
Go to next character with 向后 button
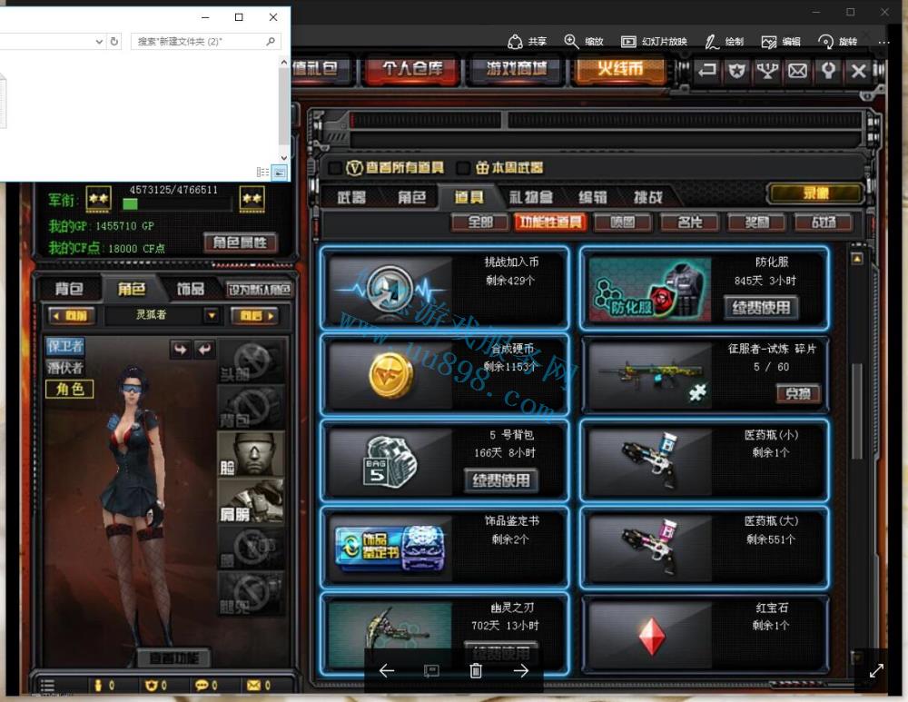255,316
